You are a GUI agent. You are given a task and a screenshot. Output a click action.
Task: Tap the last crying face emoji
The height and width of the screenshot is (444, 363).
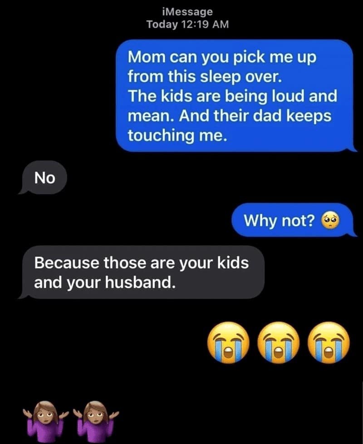pos(329,342)
